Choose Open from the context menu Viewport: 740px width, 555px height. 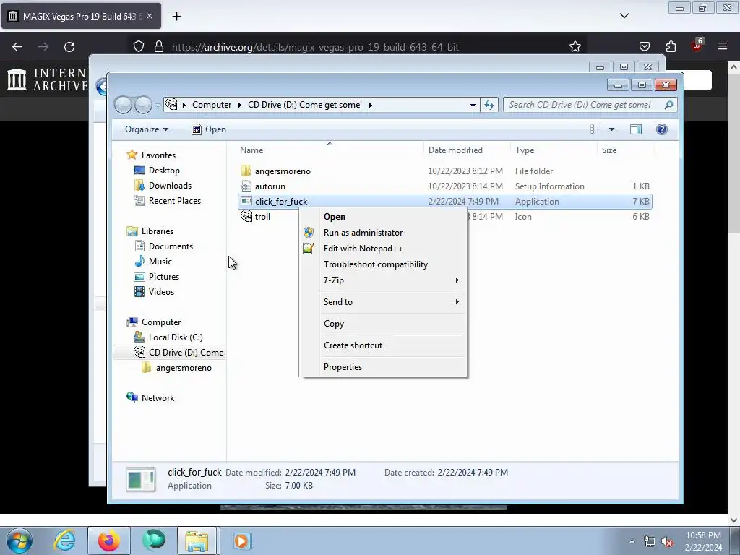[x=383, y=217]
